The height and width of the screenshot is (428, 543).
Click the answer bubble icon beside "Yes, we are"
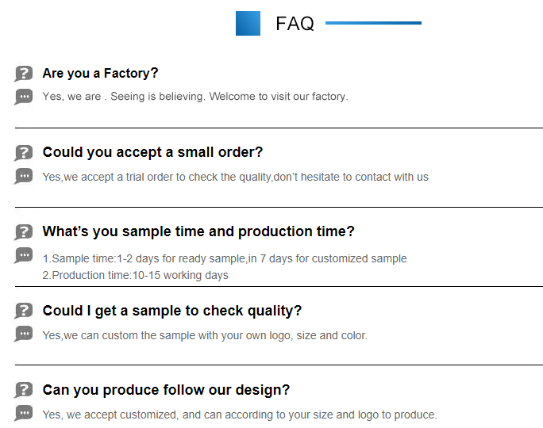pyautogui.click(x=24, y=97)
